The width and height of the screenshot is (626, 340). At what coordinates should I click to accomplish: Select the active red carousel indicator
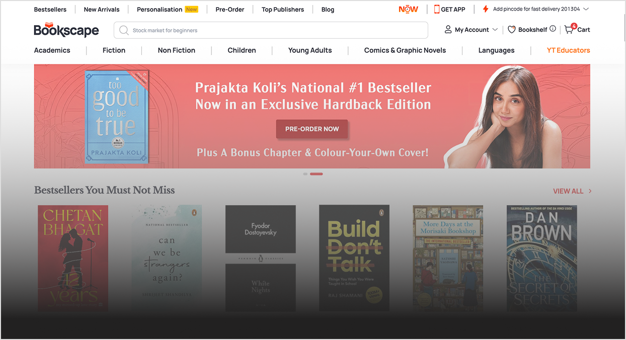click(317, 174)
